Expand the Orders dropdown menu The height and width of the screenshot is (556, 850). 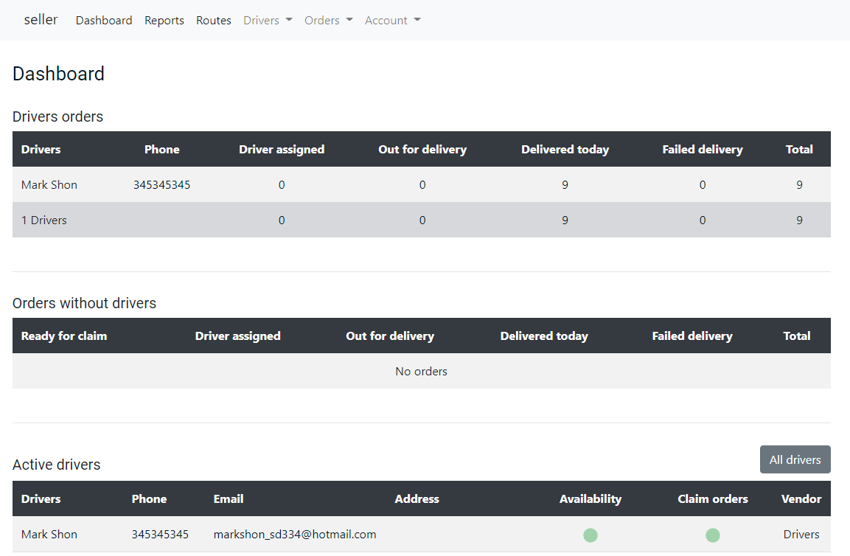pyautogui.click(x=328, y=21)
